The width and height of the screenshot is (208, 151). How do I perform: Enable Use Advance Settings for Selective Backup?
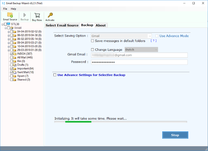point(55,75)
